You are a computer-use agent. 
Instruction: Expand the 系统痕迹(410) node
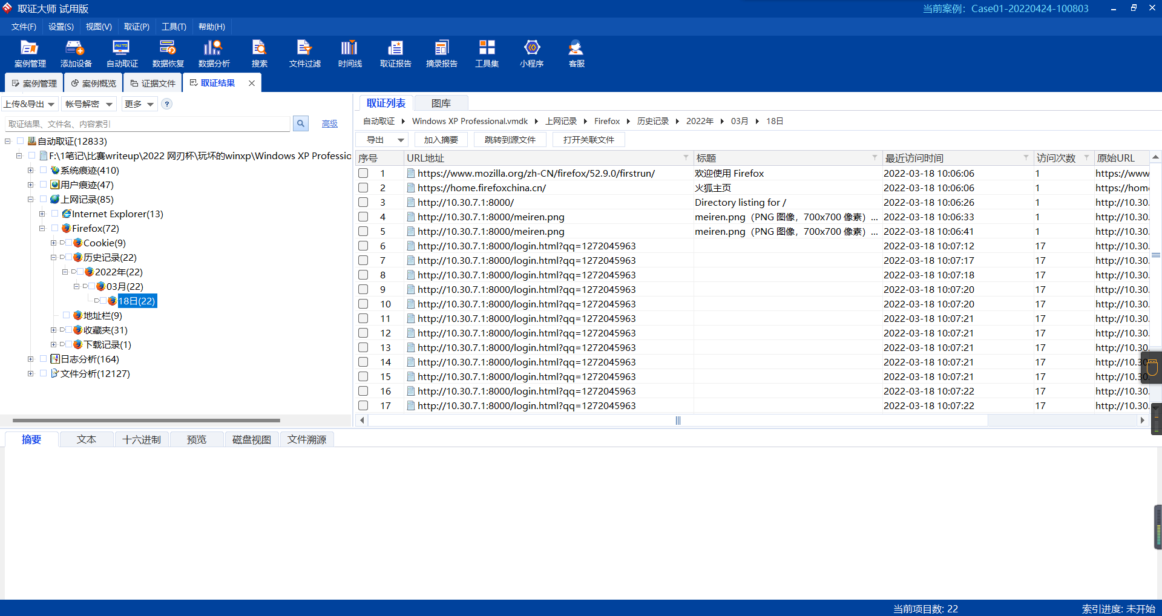30,170
